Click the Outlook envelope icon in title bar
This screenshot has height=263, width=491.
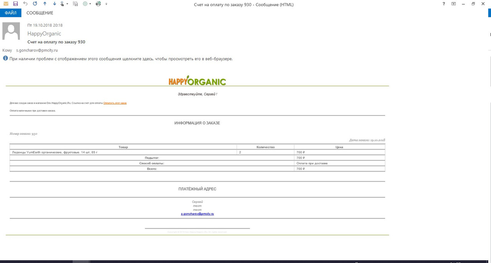[x=6, y=4]
